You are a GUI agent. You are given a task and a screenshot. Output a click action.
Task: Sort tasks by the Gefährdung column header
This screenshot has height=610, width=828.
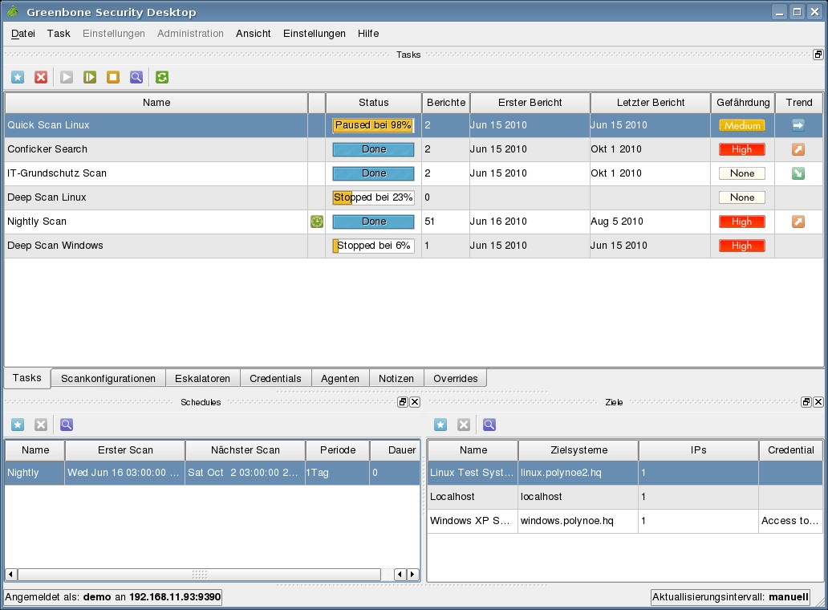[742, 103]
